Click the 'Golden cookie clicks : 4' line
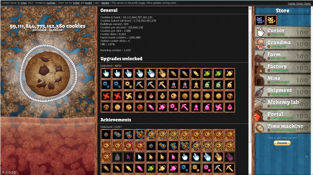Screen dimensions: 313x175 (x=115, y=41)
